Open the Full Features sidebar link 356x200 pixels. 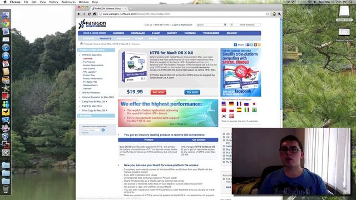coord(89,62)
